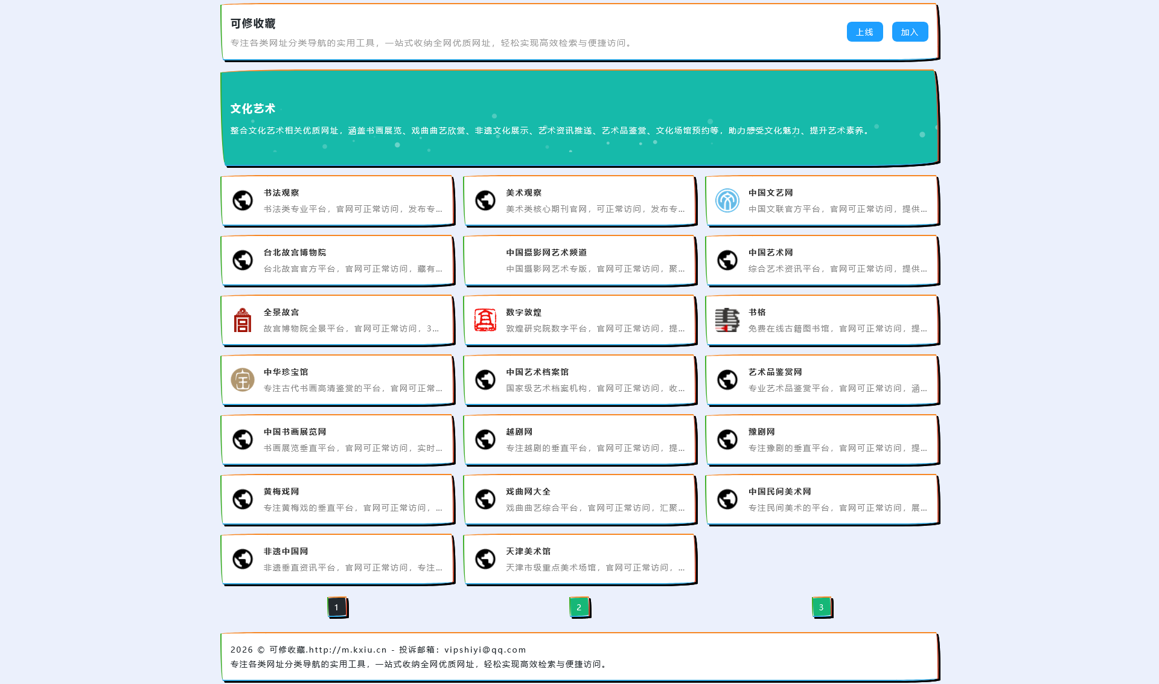The height and width of the screenshot is (684, 1159).
Task: Open the 越剧网 card
Action: coord(579,440)
